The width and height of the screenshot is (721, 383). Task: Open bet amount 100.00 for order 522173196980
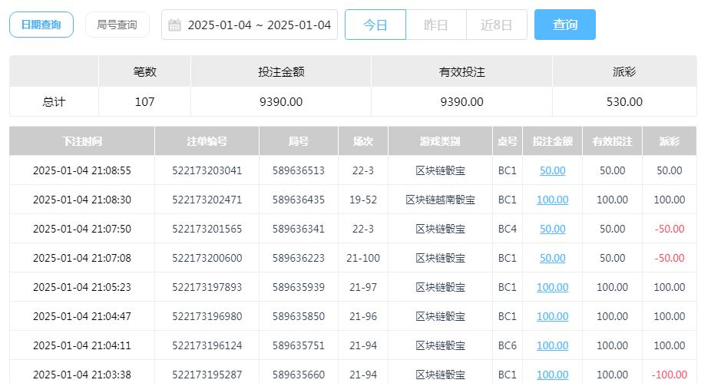click(x=552, y=316)
